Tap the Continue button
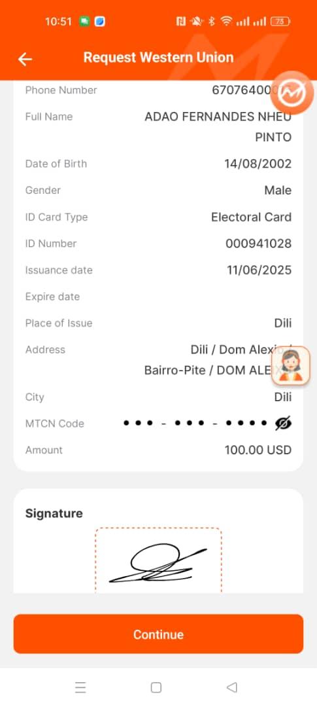This screenshot has height=707, width=317. [x=158, y=634]
